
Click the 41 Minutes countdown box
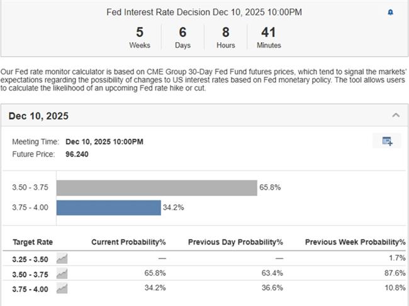269,36
